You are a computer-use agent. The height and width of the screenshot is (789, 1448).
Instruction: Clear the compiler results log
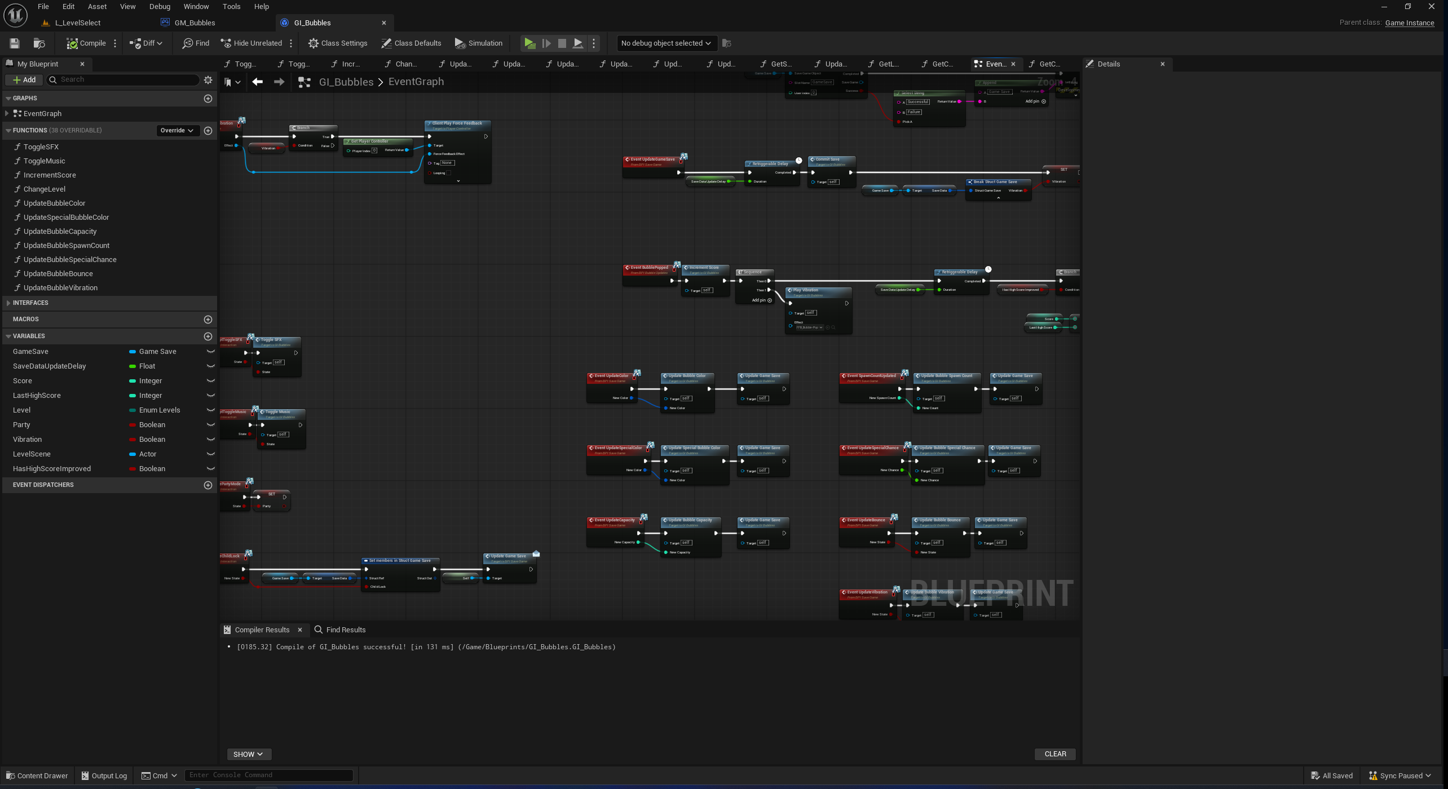point(1055,754)
